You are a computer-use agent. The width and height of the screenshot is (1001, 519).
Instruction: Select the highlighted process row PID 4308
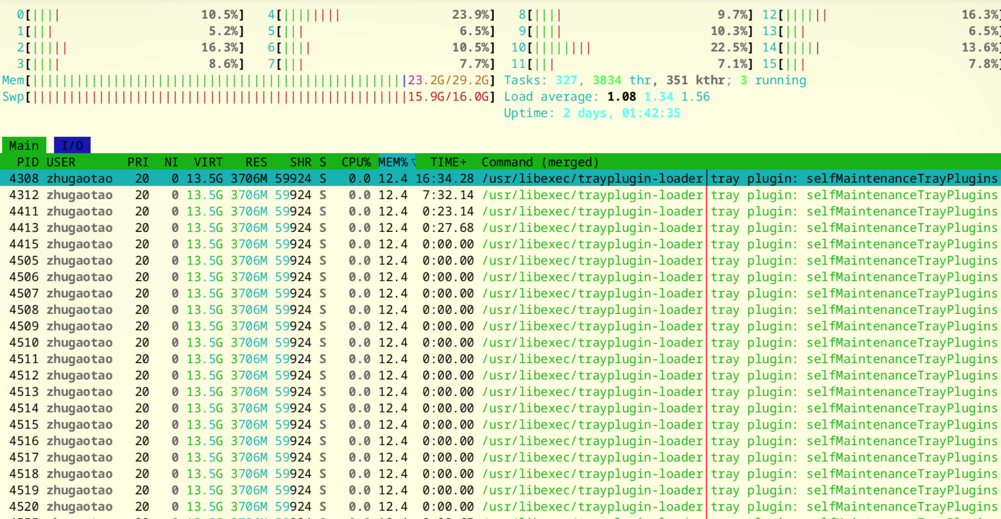500,178
